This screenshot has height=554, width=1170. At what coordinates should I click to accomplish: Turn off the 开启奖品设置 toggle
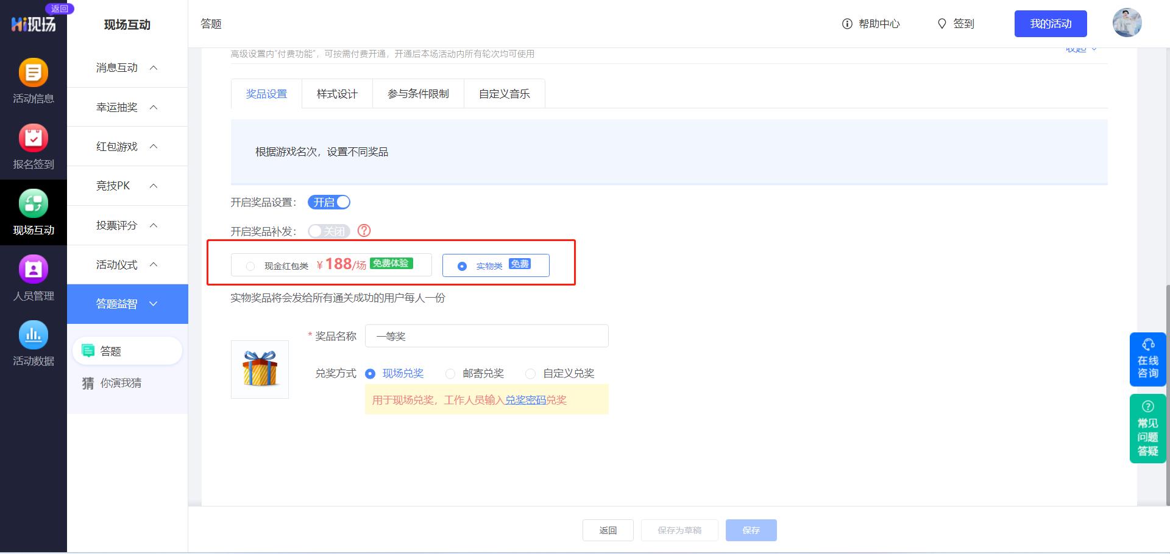[x=329, y=202]
